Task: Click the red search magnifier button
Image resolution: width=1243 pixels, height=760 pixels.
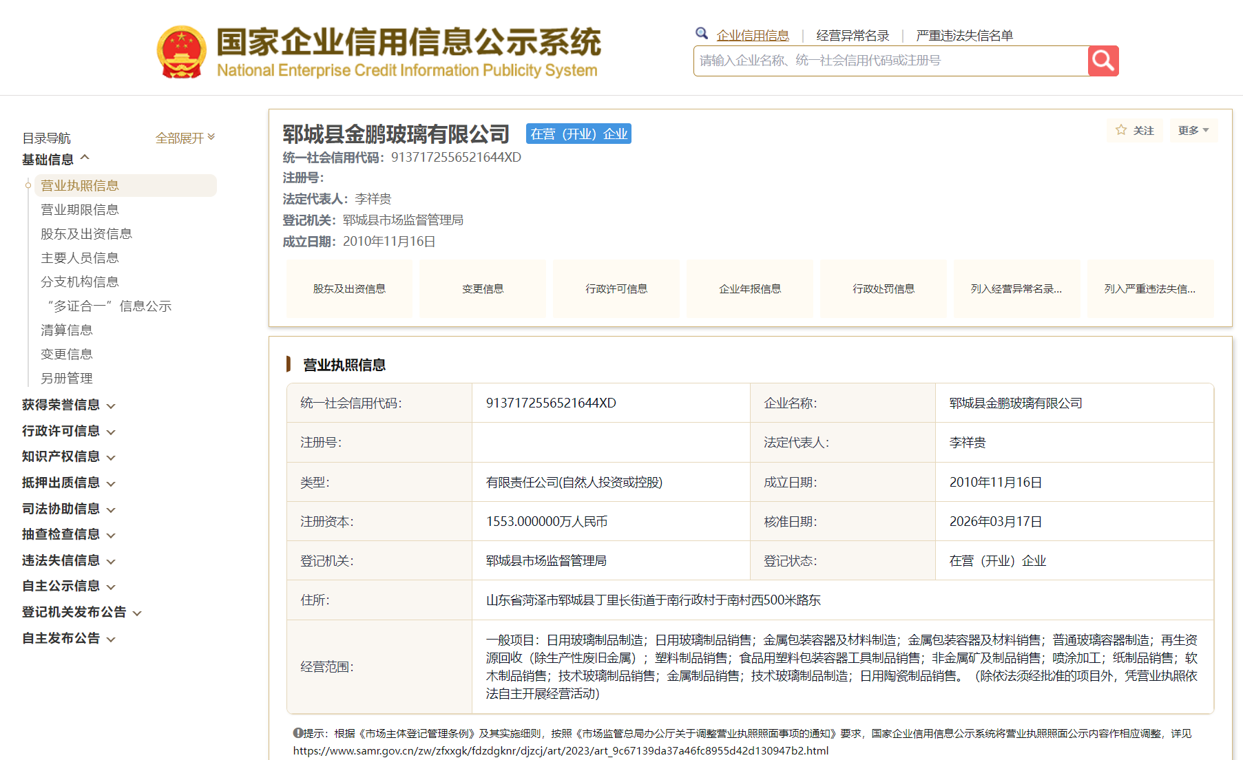Action: point(1103,61)
